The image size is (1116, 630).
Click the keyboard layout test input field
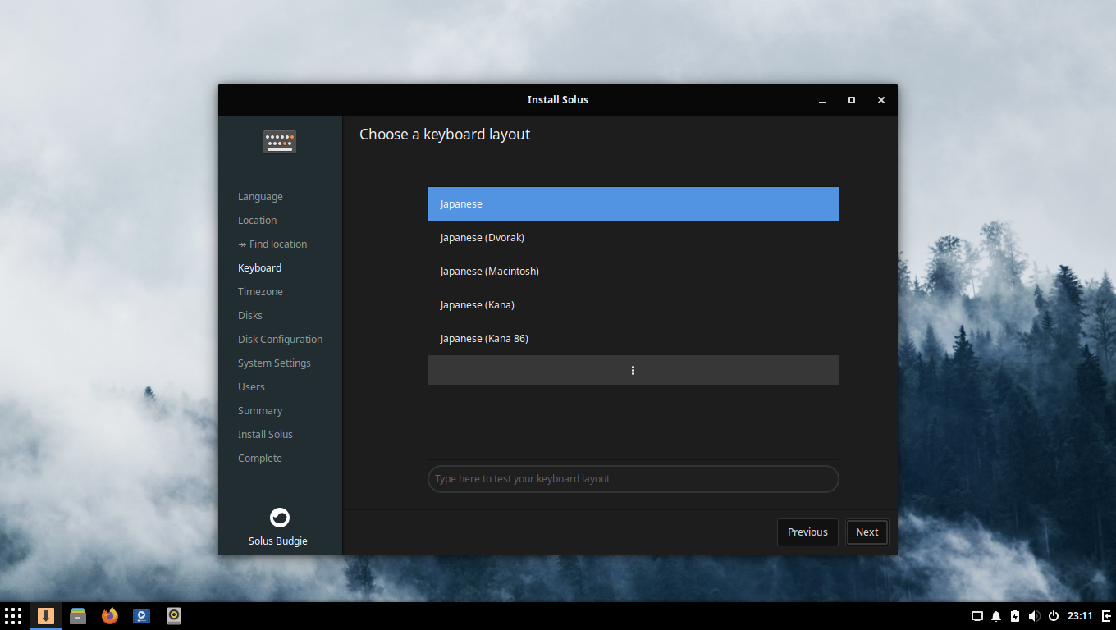(x=633, y=479)
